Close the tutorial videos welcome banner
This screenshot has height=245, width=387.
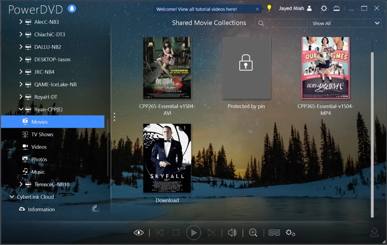(x=257, y=9)
